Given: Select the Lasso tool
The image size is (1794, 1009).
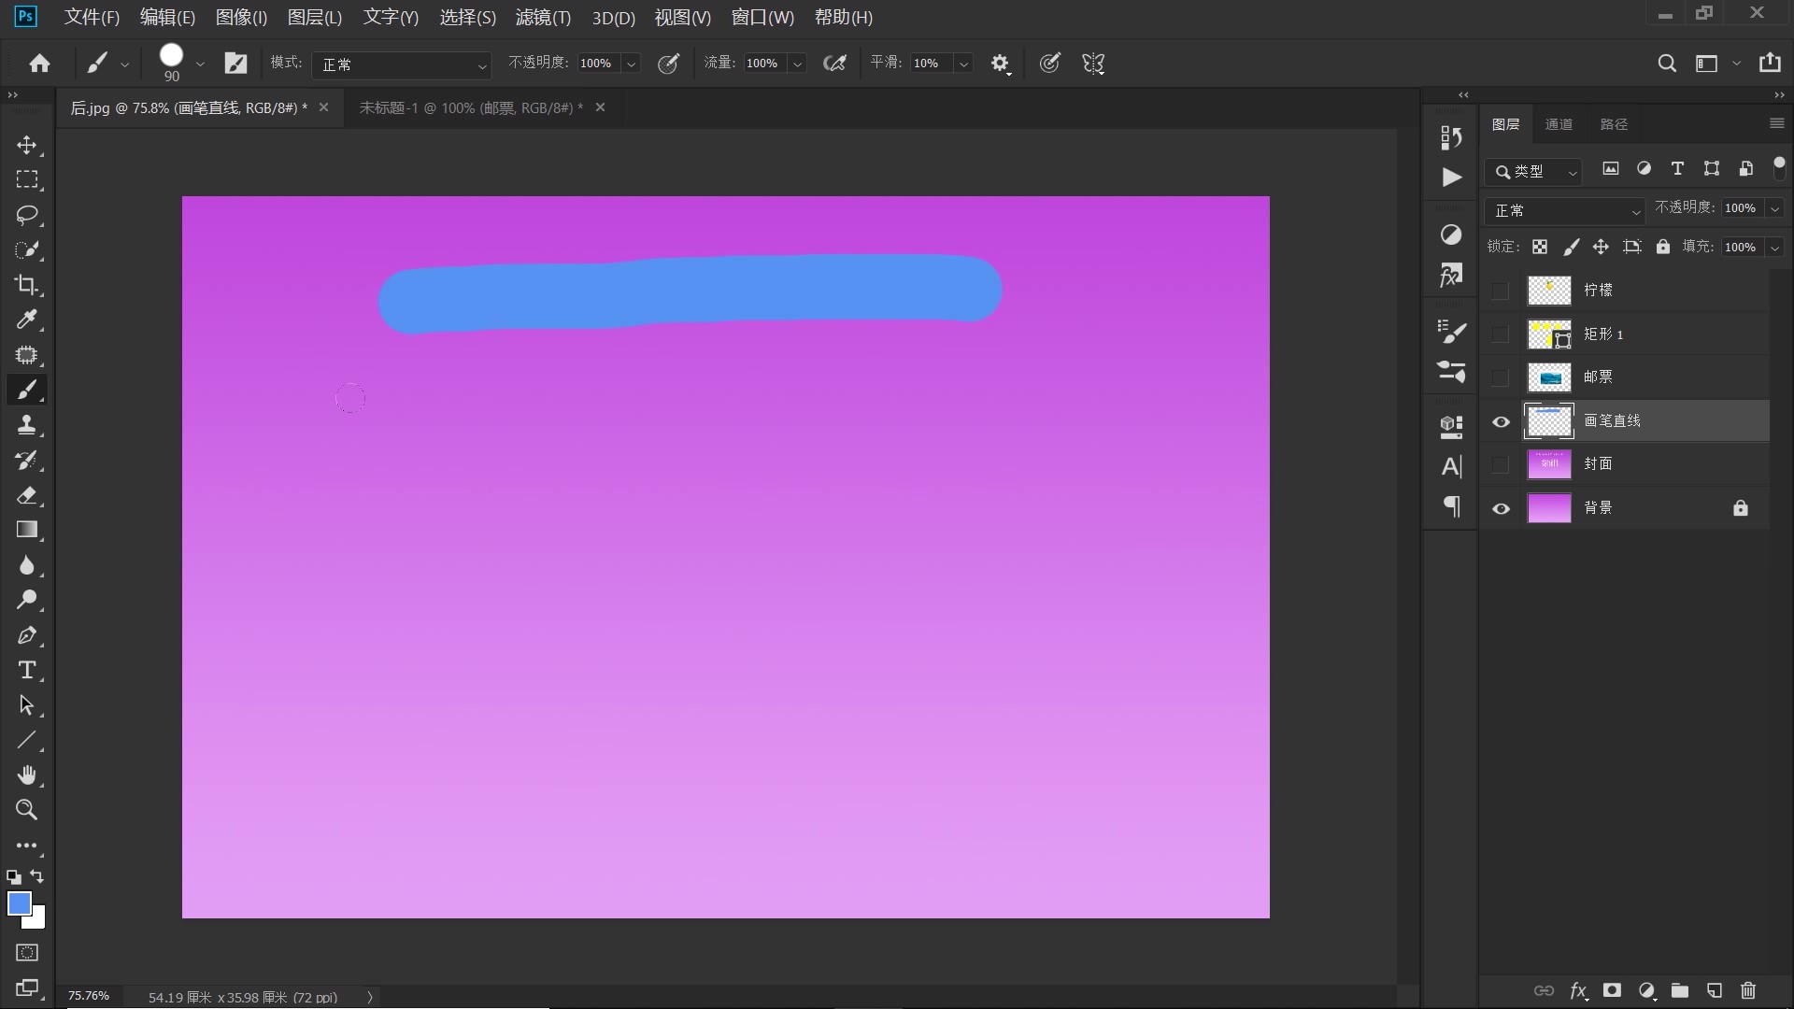Looking at the screenshot, I should tap(26, 215).
